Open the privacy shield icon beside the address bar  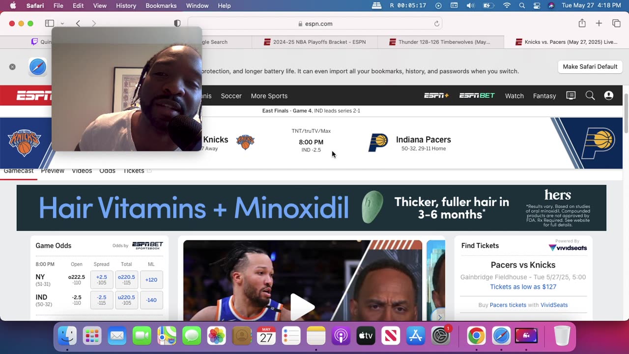(177, 23)
